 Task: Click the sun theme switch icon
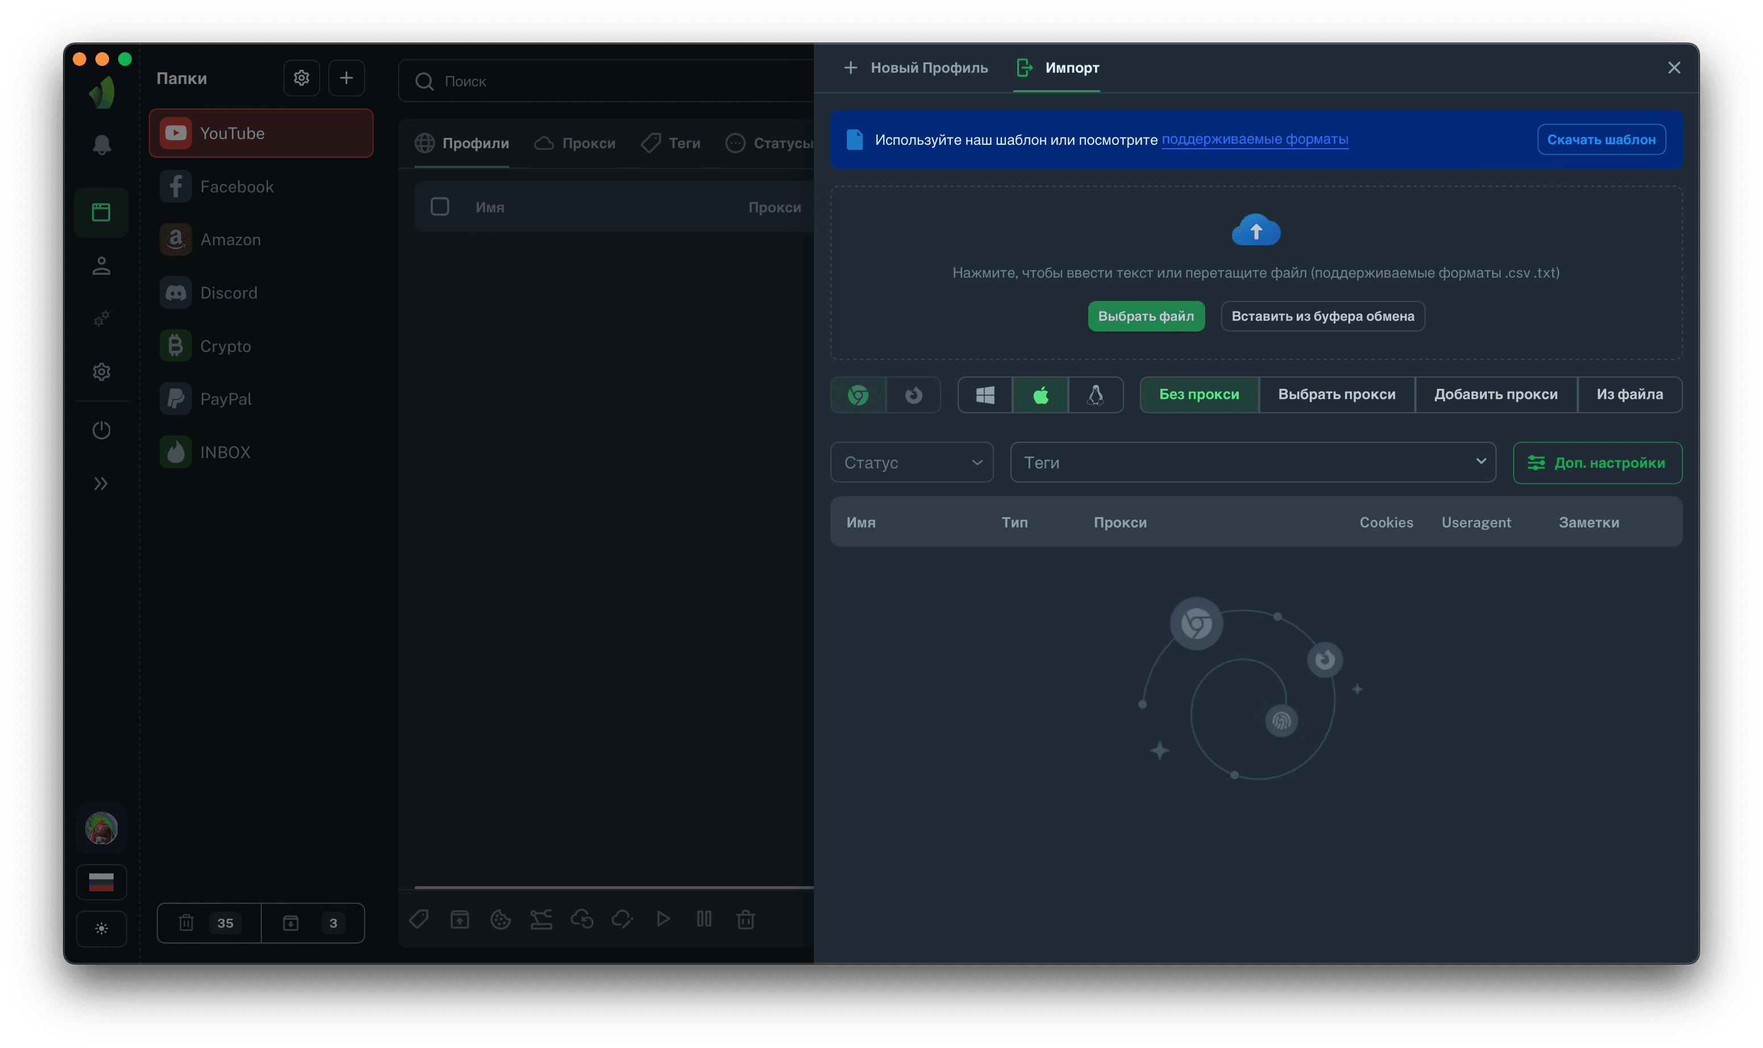101,929
